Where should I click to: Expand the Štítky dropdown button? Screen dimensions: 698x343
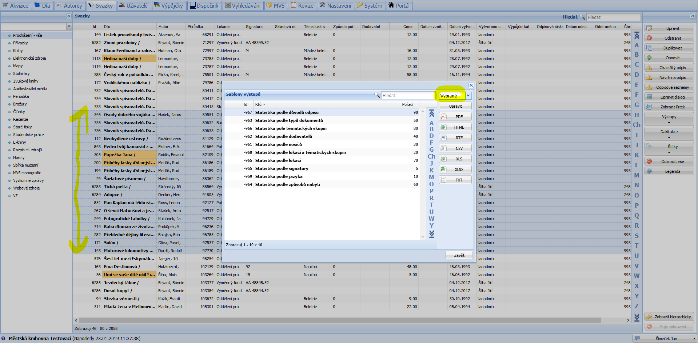(669, 149)
